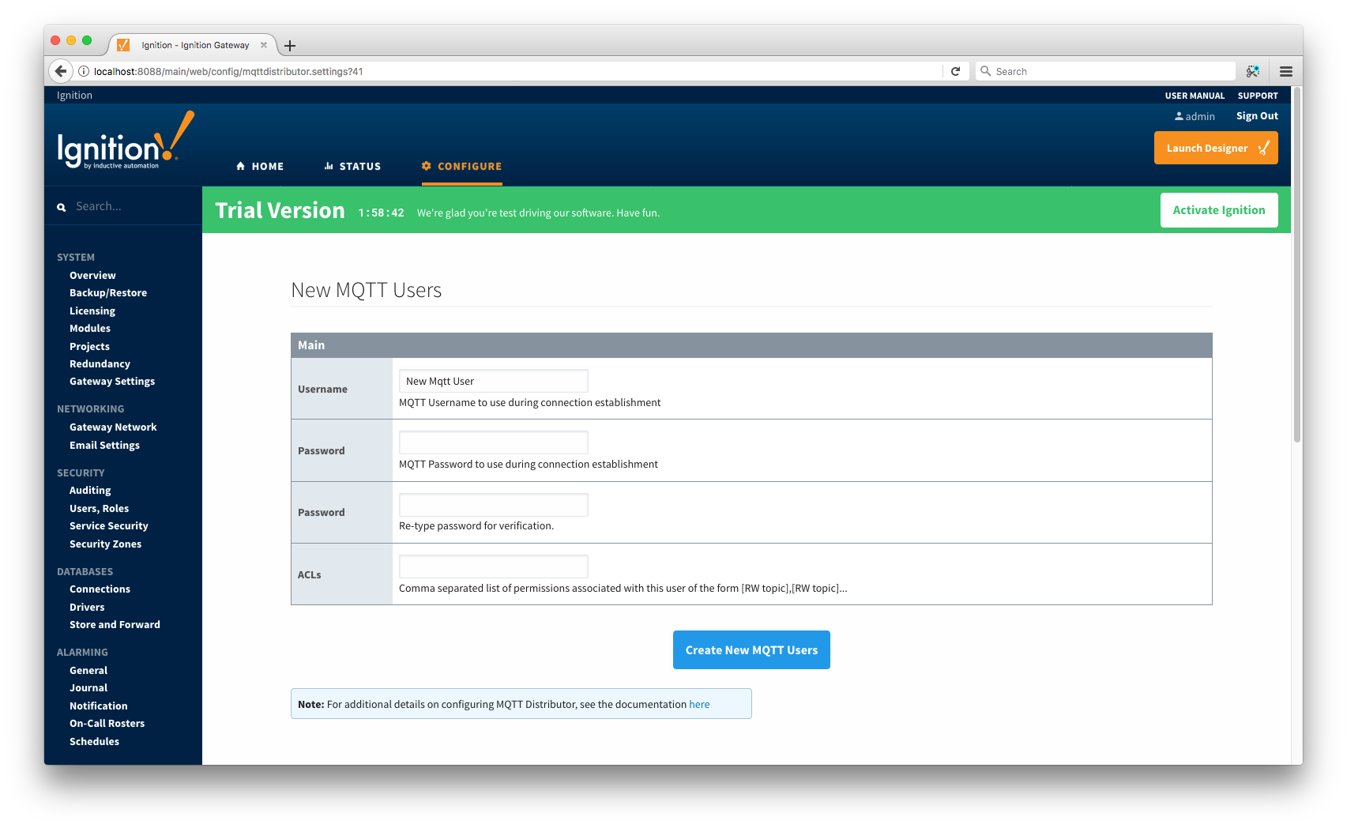Open Drivers in sidebar
This screenshot has width=1347, height=828.
click(x=87, y=607)
